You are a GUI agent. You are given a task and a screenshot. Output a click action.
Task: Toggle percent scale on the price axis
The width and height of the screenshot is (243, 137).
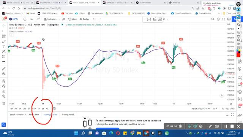222,108
